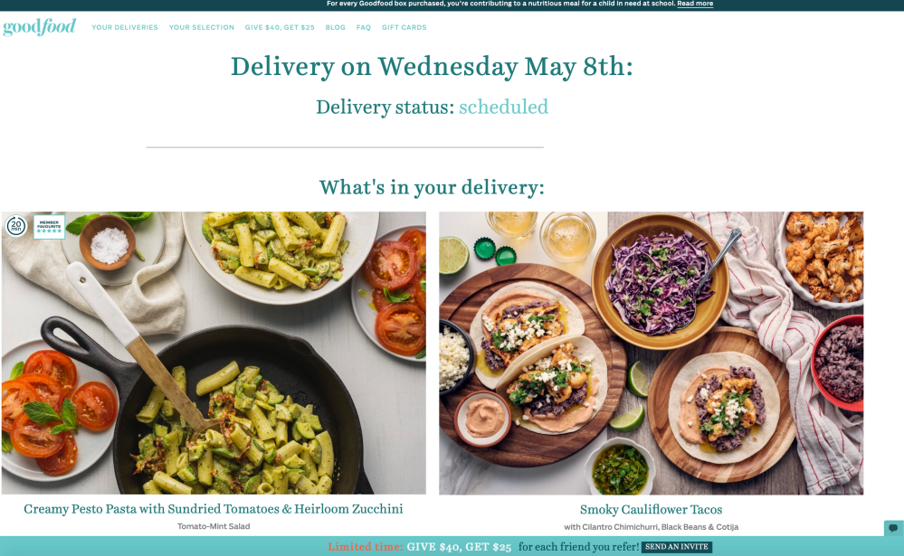Open Your Deliveries menu item
The height and width of the screenshot is (556, 904).
point(125,27)
